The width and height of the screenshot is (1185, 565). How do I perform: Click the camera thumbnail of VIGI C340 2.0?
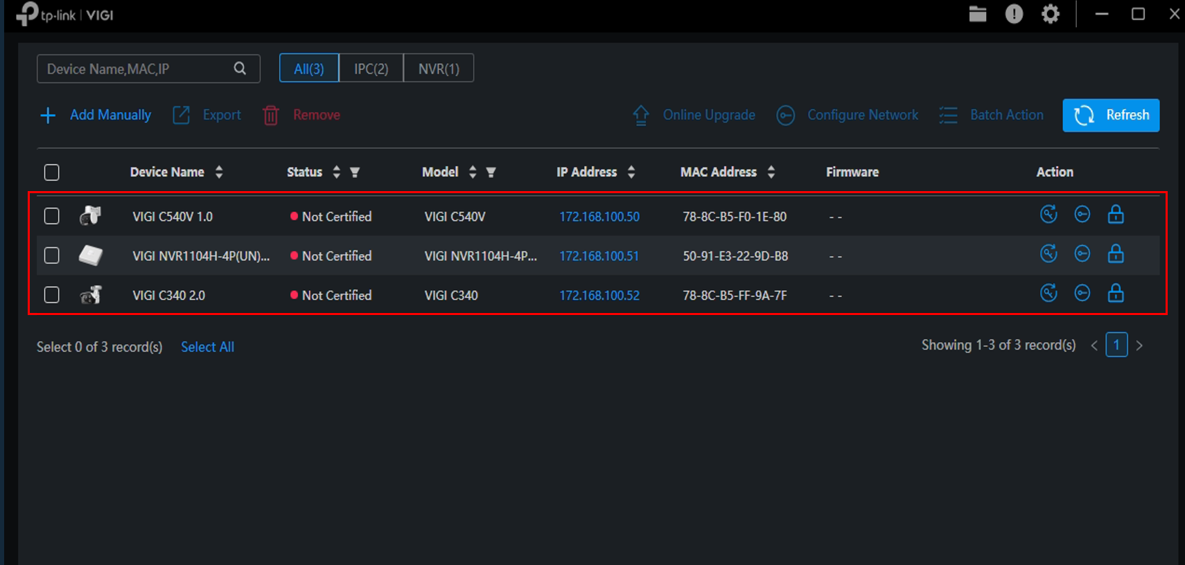(90, 295)
